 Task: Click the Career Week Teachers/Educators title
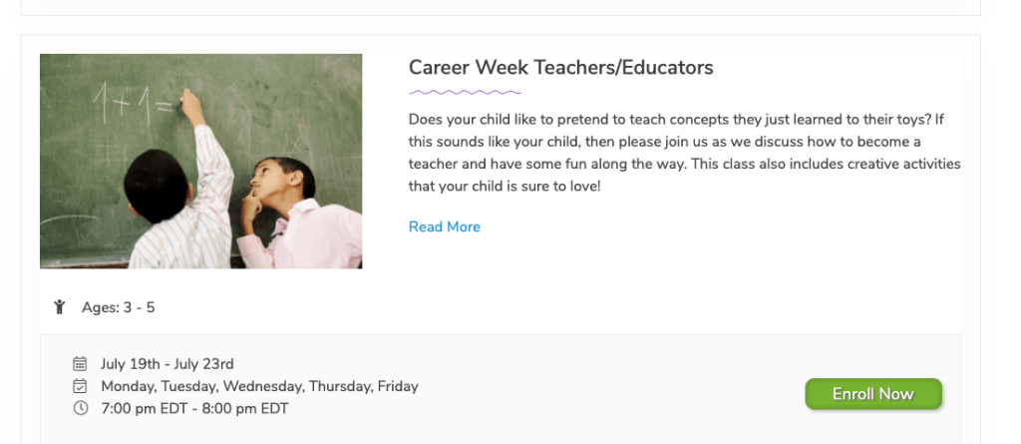pos(560,68)
